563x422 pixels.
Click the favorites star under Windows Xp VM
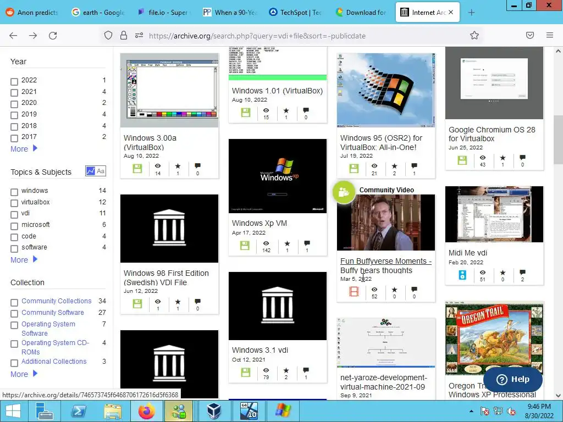(287, 243)
